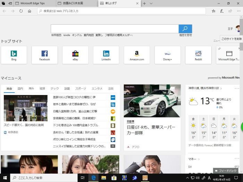Open File Explorer from the taskbar
The image size is (243, 182).
pos(103,178)
